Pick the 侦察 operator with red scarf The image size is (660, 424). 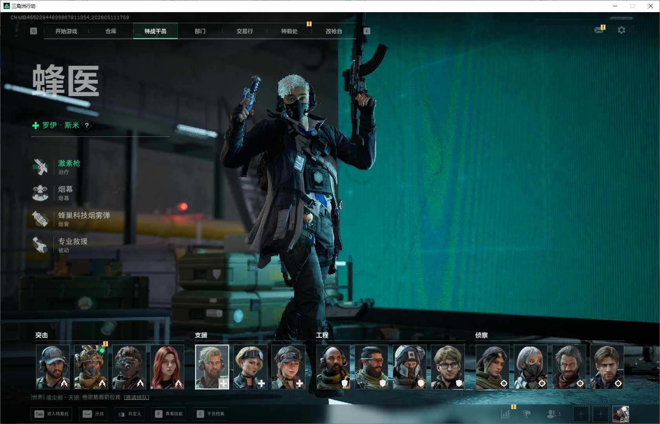pyautogui.click(x=569, y=367)
